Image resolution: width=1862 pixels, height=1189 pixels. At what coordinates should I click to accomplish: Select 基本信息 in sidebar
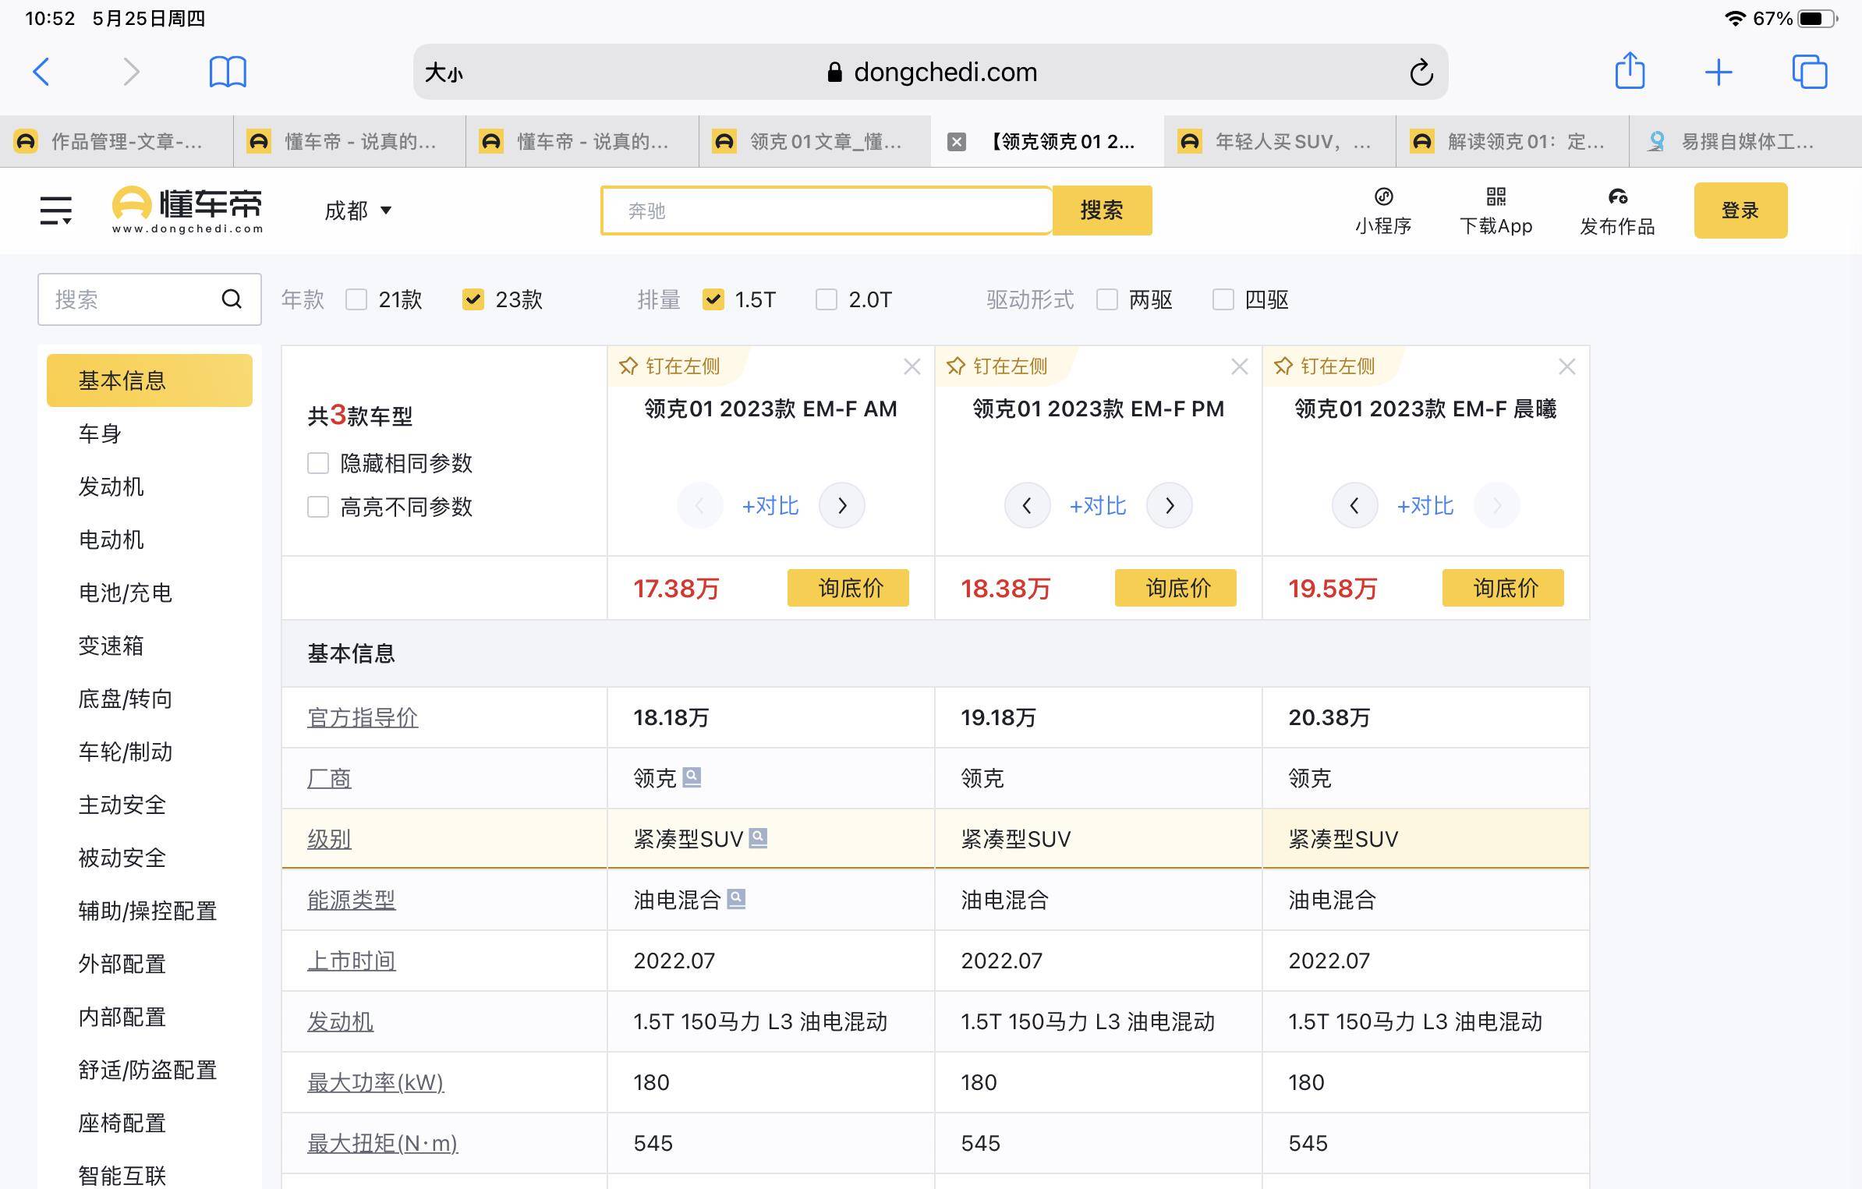(150, 380)
